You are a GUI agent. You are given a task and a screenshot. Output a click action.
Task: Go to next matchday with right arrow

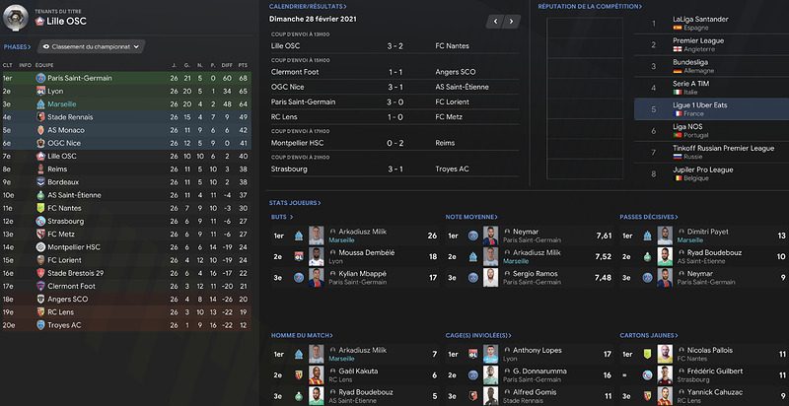point(512,21)
